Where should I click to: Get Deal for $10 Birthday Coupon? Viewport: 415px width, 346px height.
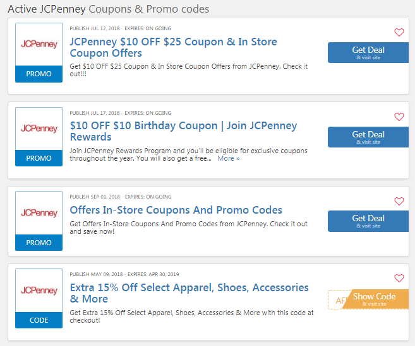tap(368, 137)
